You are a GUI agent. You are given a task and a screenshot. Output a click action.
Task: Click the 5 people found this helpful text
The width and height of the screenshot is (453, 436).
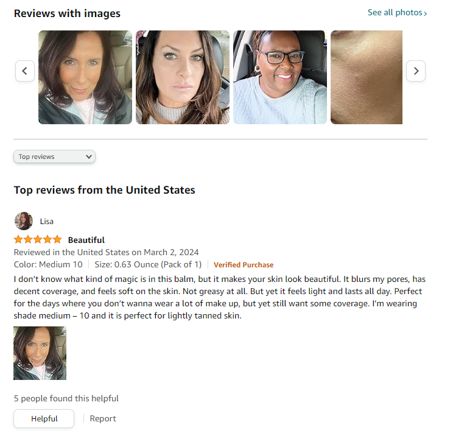click(66, 398)
